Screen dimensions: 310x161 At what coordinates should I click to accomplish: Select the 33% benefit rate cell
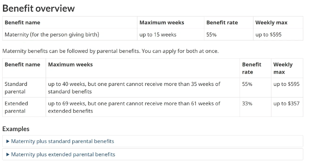pos(247,103)
